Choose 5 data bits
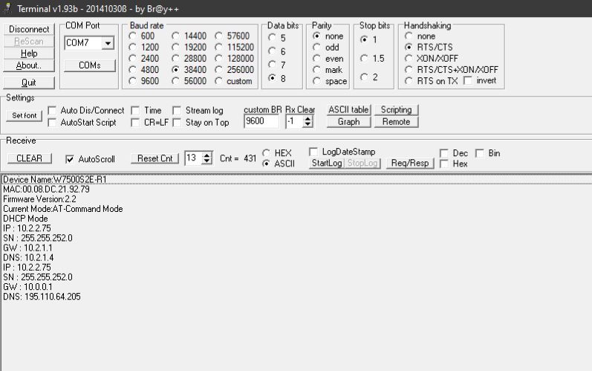Screen dimensions: 592x371 [272, 37]
